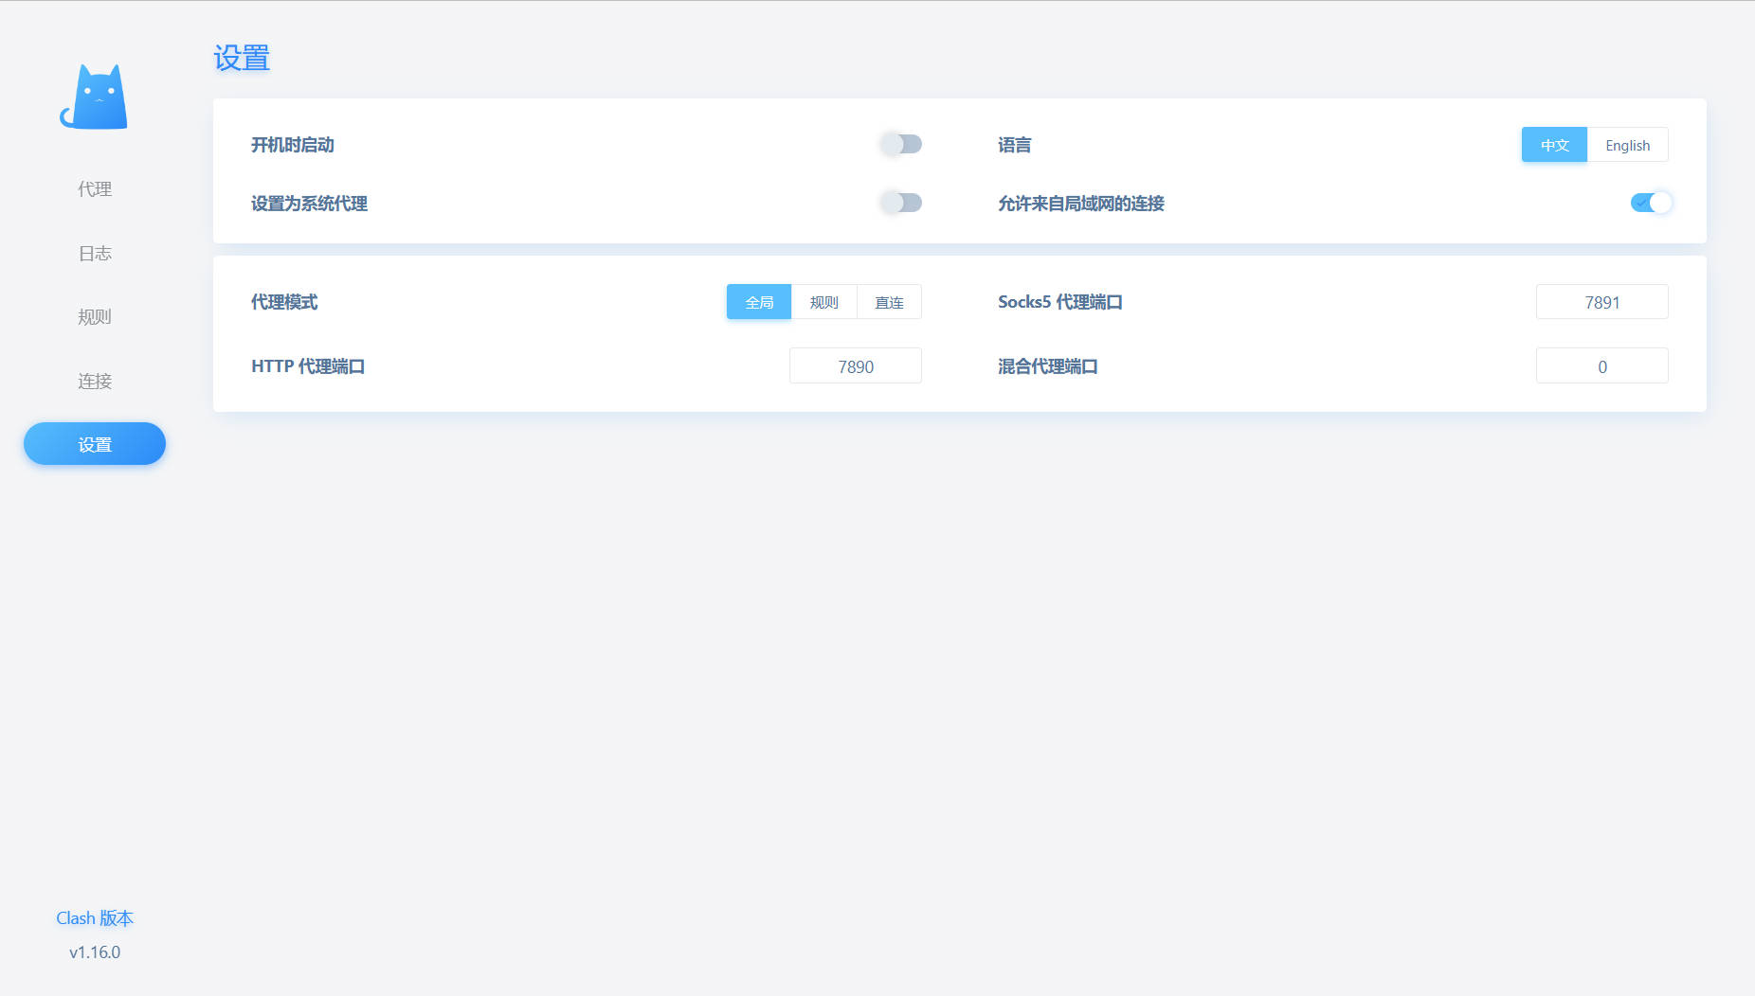This screenshot has width=1755, height=996.
Task: Disable 允许来自局域网的连接 switch
Action: tap(1650, 203)
